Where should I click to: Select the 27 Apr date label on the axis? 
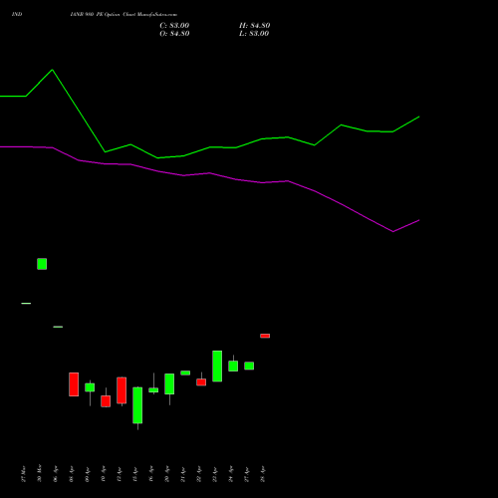[246, 475]
